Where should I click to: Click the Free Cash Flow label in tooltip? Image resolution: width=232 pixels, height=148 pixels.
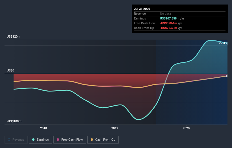145,23
